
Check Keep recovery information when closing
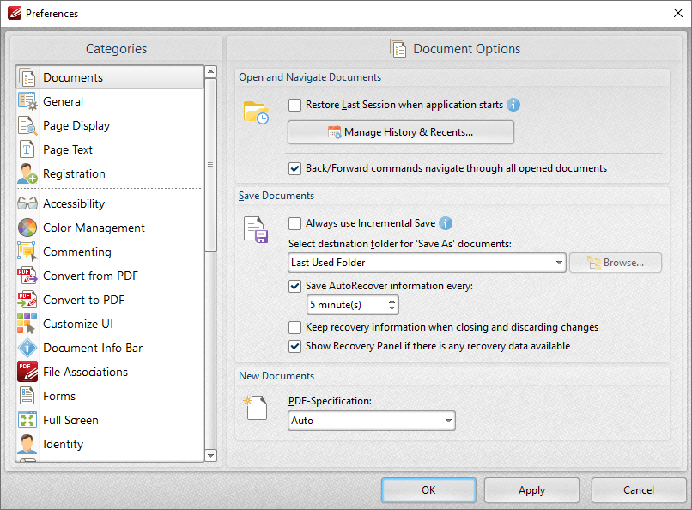point(294,327)
